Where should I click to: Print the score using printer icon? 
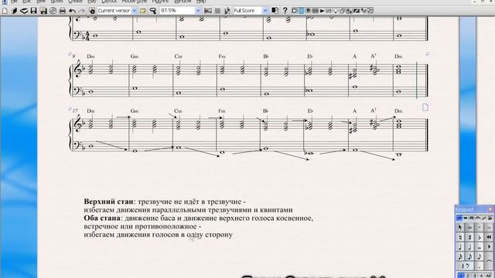point(63,11)
